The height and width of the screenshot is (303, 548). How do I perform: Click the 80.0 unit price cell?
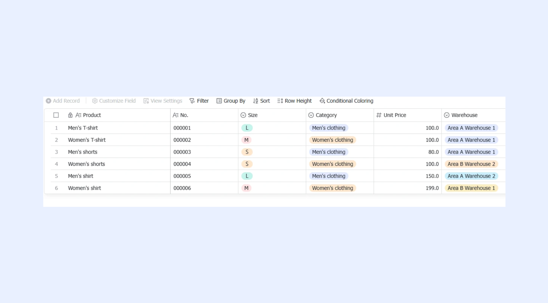[x=408, y=152]
